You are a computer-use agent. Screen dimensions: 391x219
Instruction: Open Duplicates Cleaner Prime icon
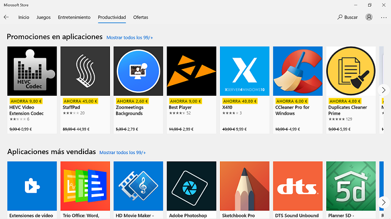[x=351, y=71]
